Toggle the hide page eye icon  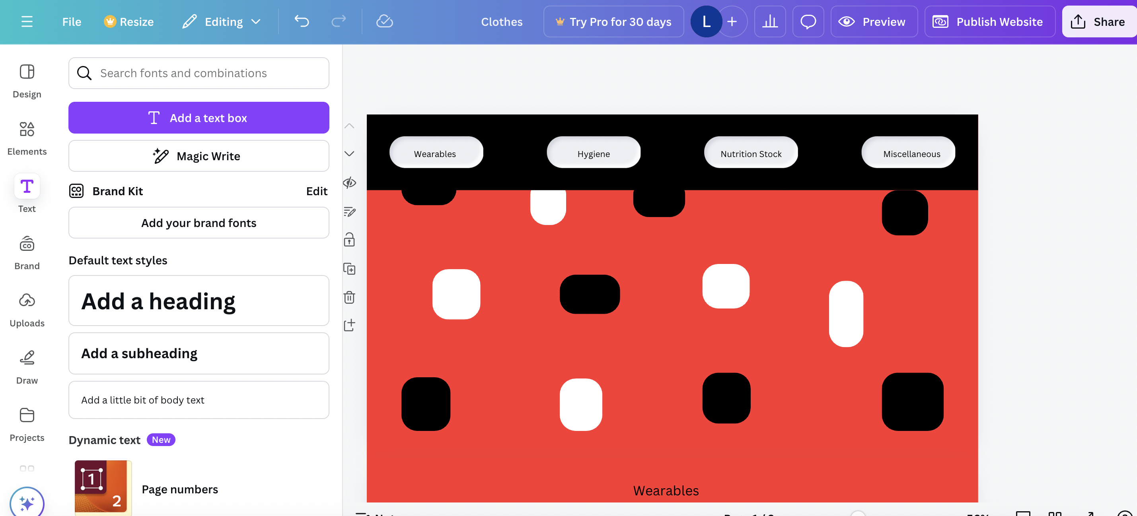pos(349,182)
